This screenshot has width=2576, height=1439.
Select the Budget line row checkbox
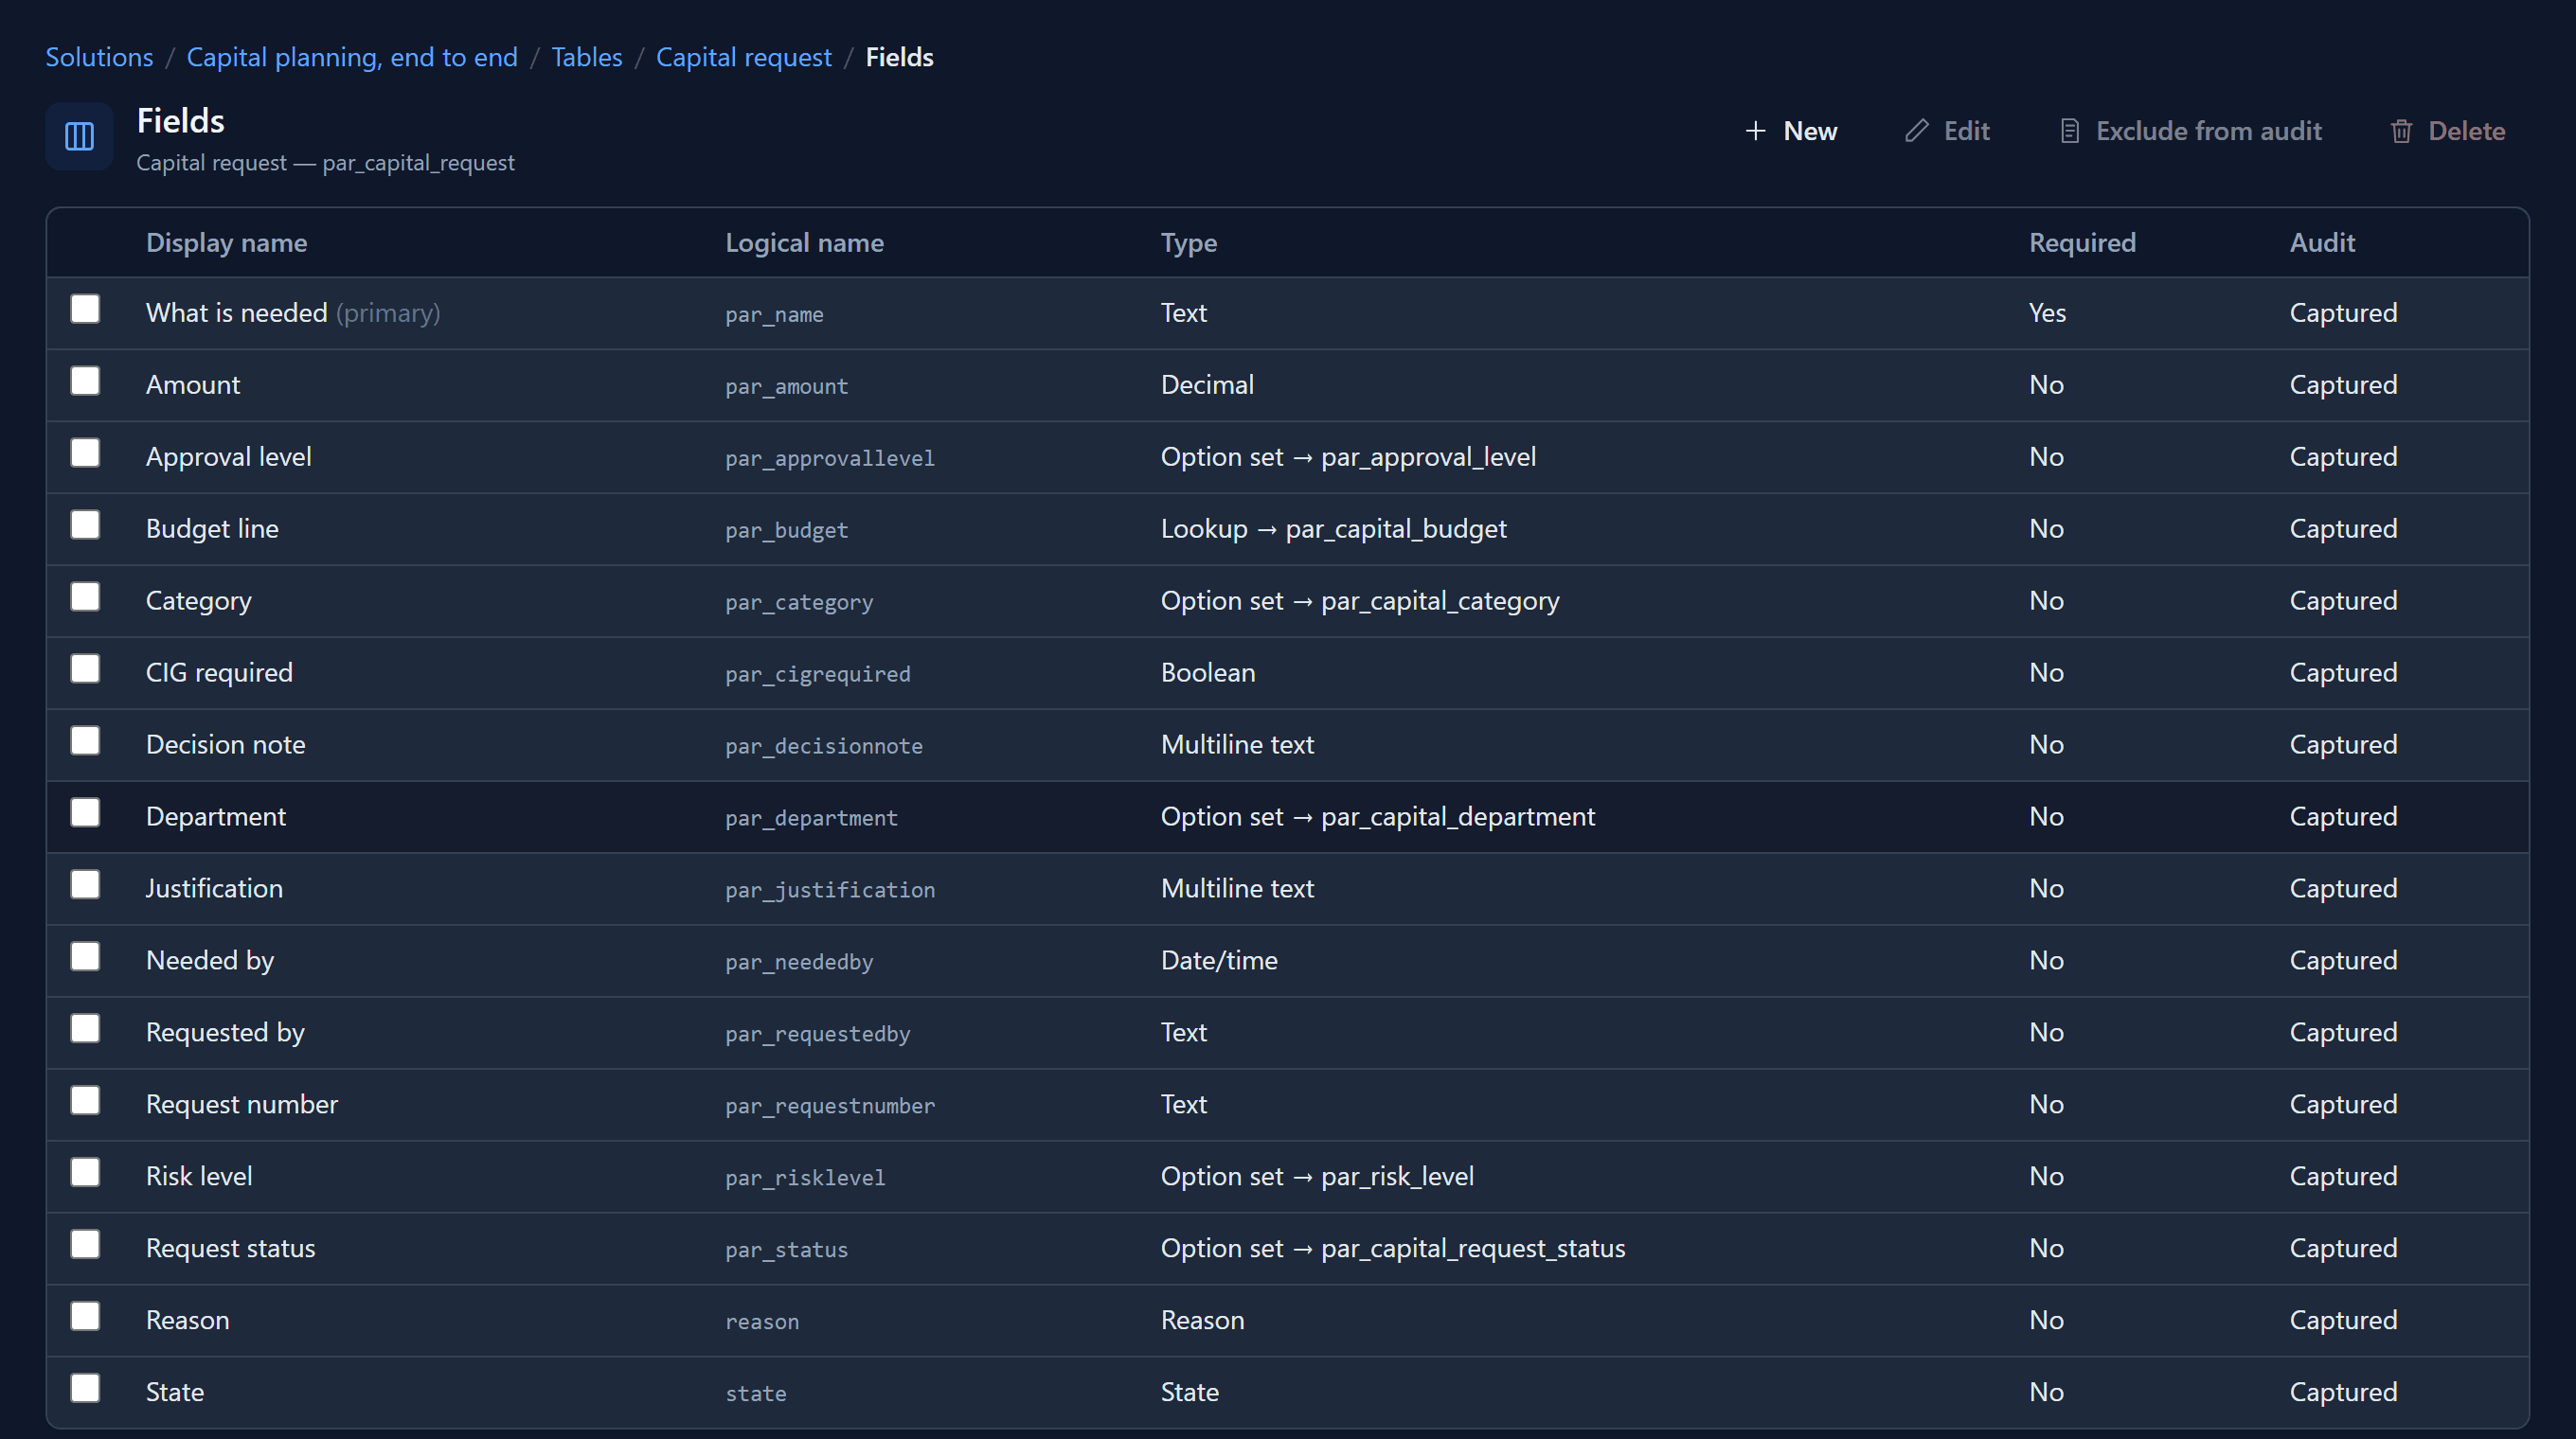click(85, 524)
